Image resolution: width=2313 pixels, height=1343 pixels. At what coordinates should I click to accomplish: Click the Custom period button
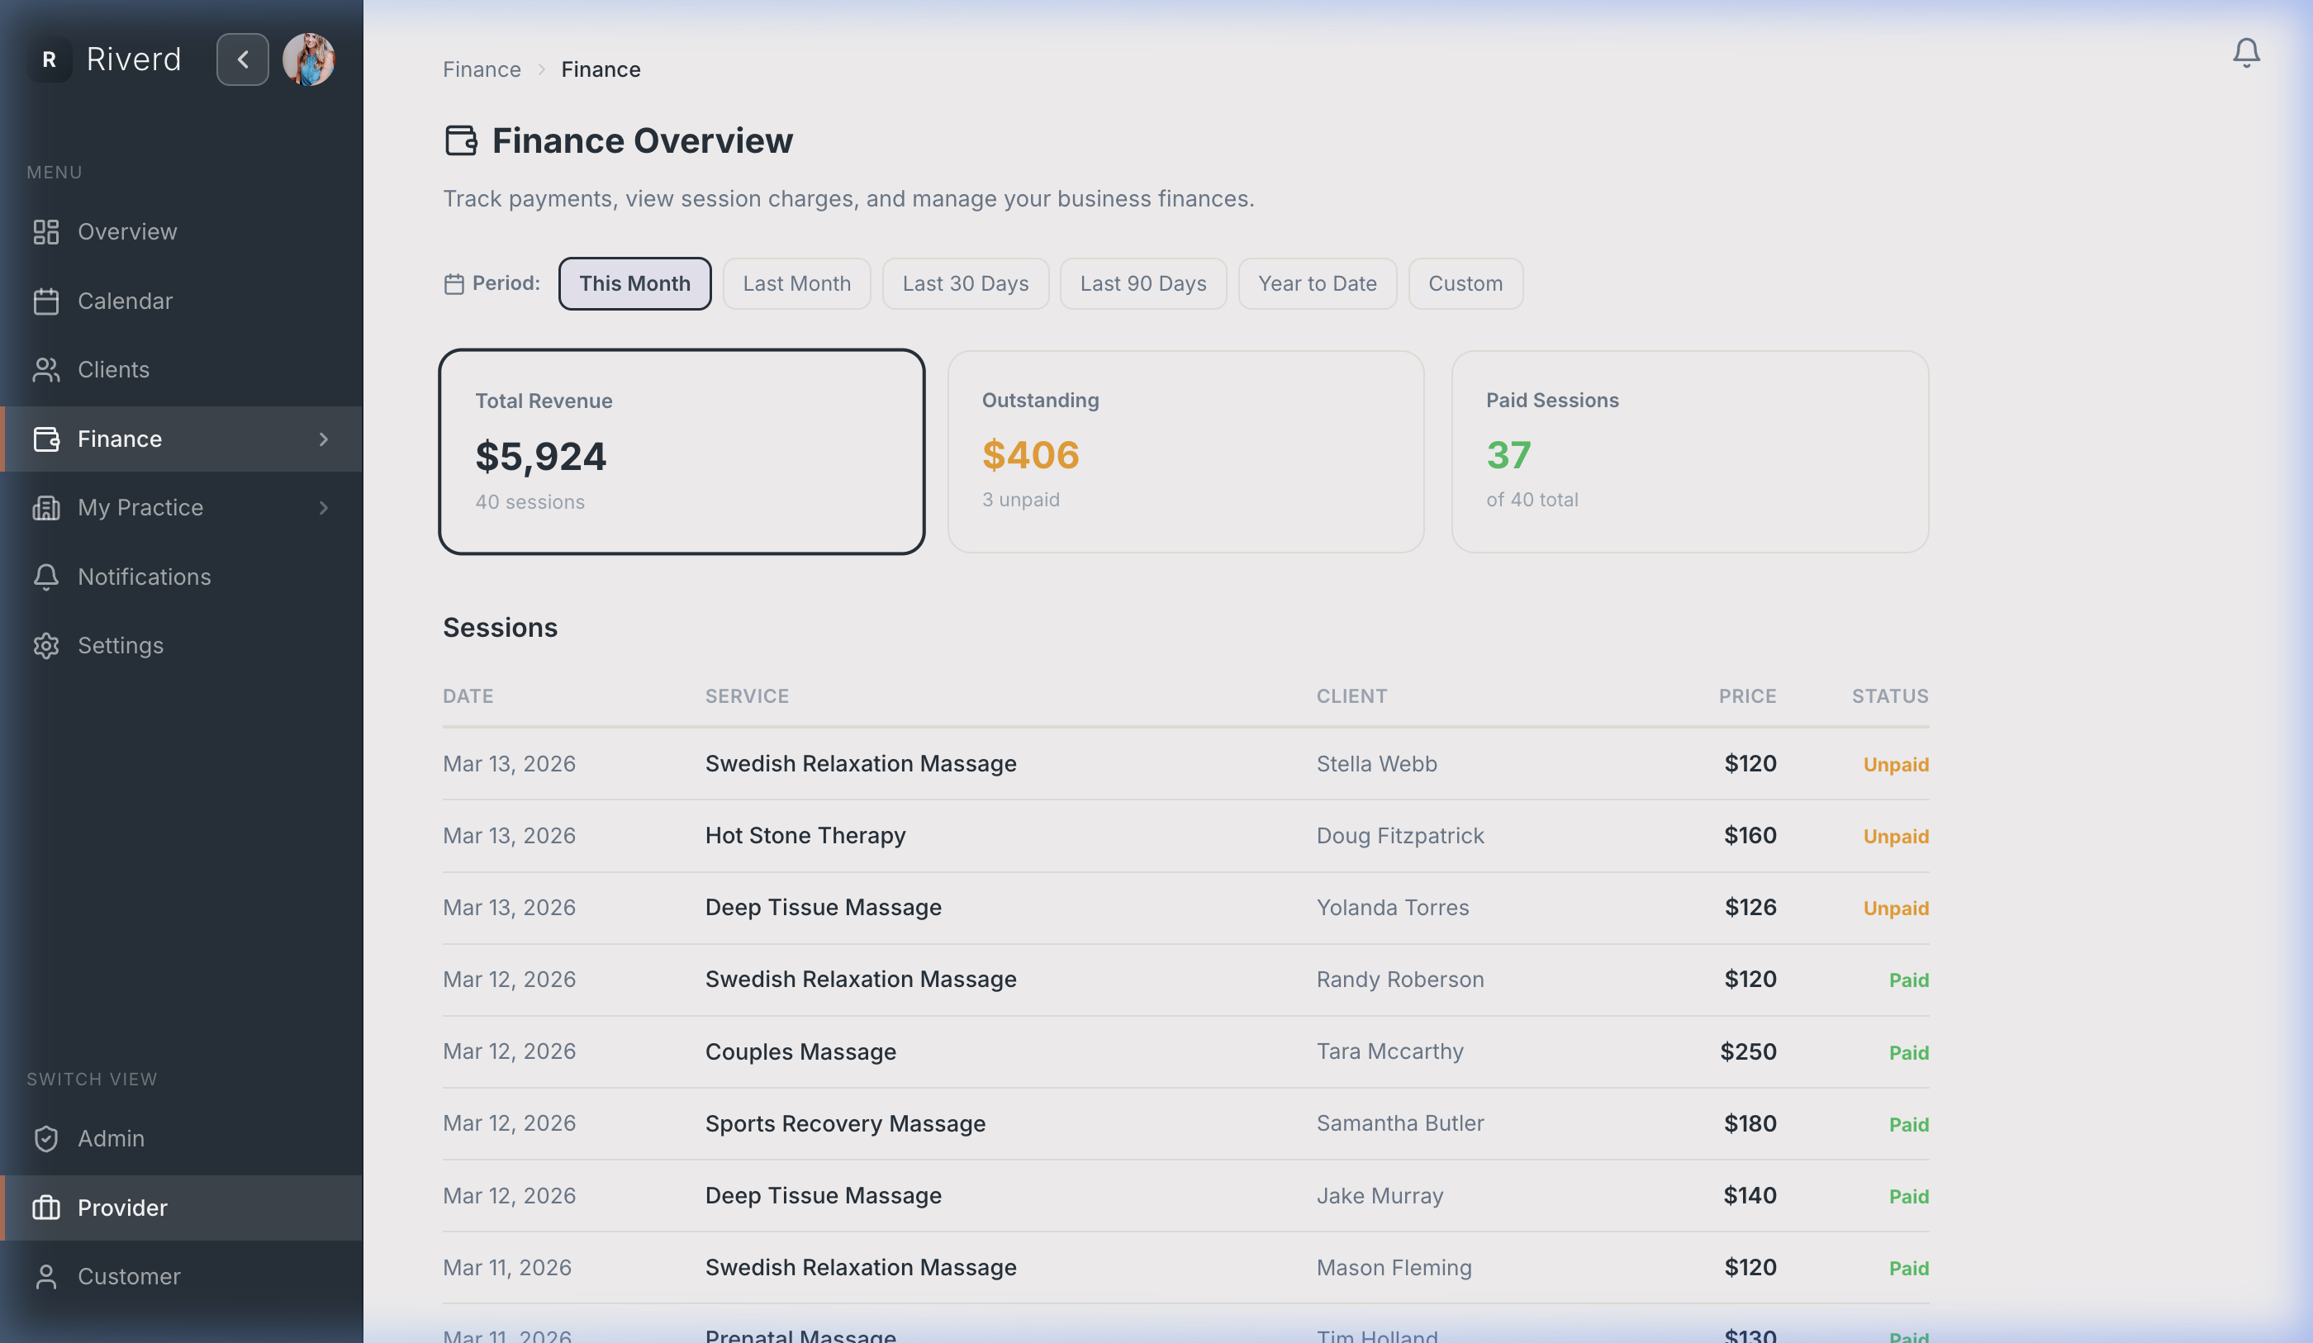coord(1465,282)
